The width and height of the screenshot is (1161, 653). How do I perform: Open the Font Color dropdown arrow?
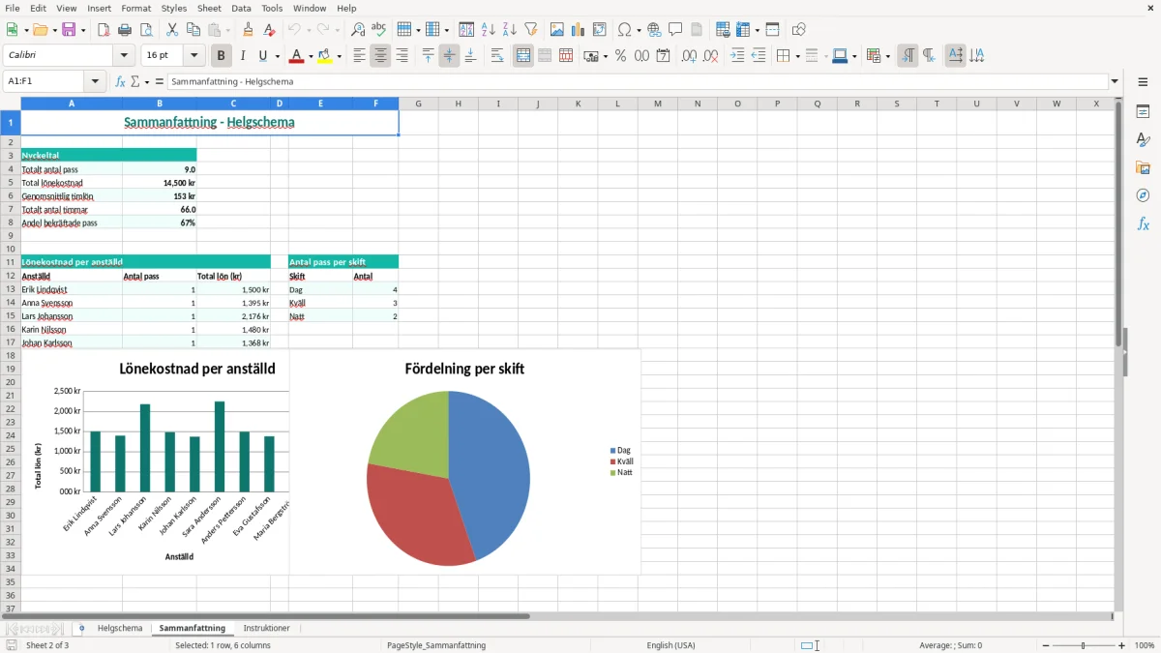(x=311, y=56)
